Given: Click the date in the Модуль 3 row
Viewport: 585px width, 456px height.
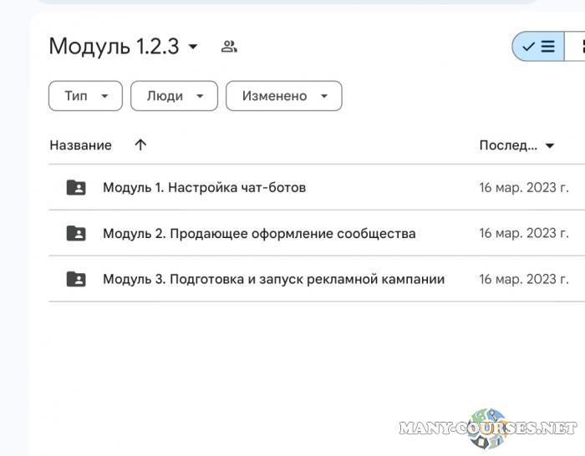Looking at the screenshot, I should click(524, 279).
